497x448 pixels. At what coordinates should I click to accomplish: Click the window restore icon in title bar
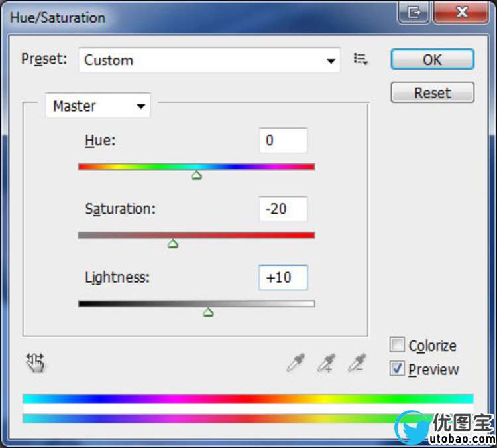click(414, 13)
